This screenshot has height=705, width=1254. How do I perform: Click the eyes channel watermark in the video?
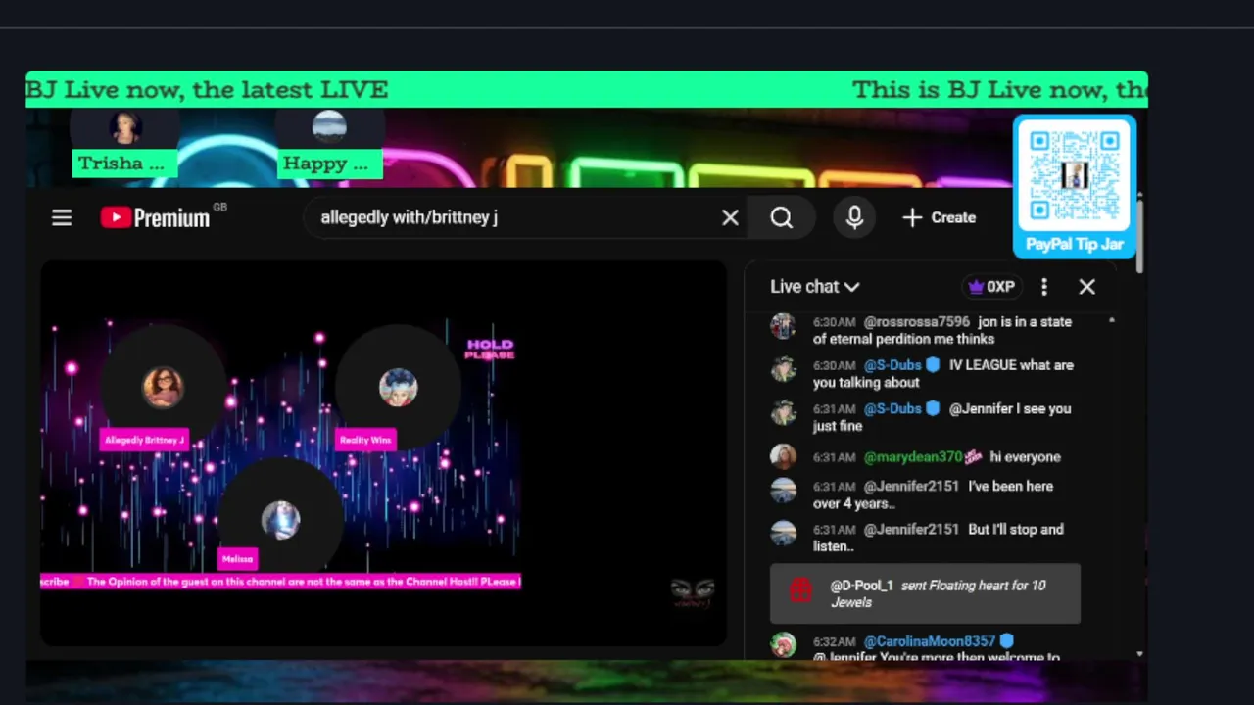692,591
